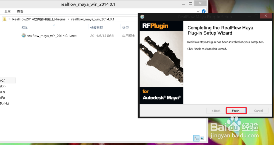Click the folder icon in address bar
Viewport: 274px width, 145px height.
(x=5, y=19)
